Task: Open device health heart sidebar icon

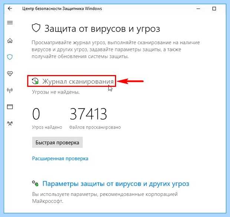Action: click(10, 74)
